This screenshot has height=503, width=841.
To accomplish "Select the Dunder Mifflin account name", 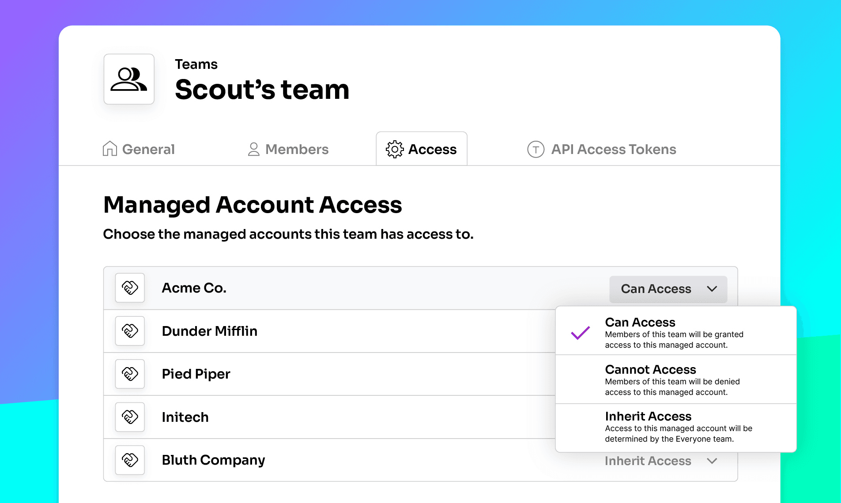I will point(209,331).
